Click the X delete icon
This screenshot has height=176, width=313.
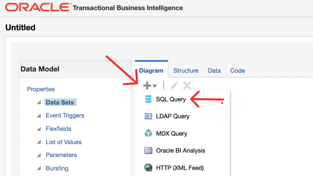(x=187, y=86)
